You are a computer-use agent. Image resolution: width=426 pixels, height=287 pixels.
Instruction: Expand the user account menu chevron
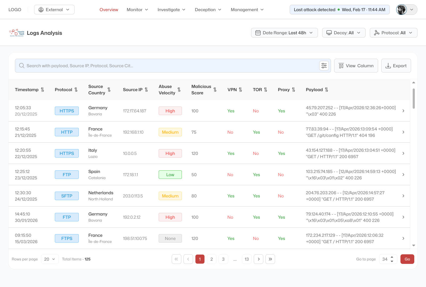pos(412,10)
